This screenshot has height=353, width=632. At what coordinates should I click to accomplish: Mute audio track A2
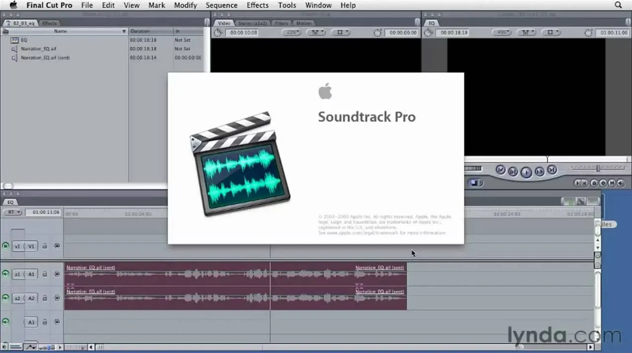click(5, 298)
